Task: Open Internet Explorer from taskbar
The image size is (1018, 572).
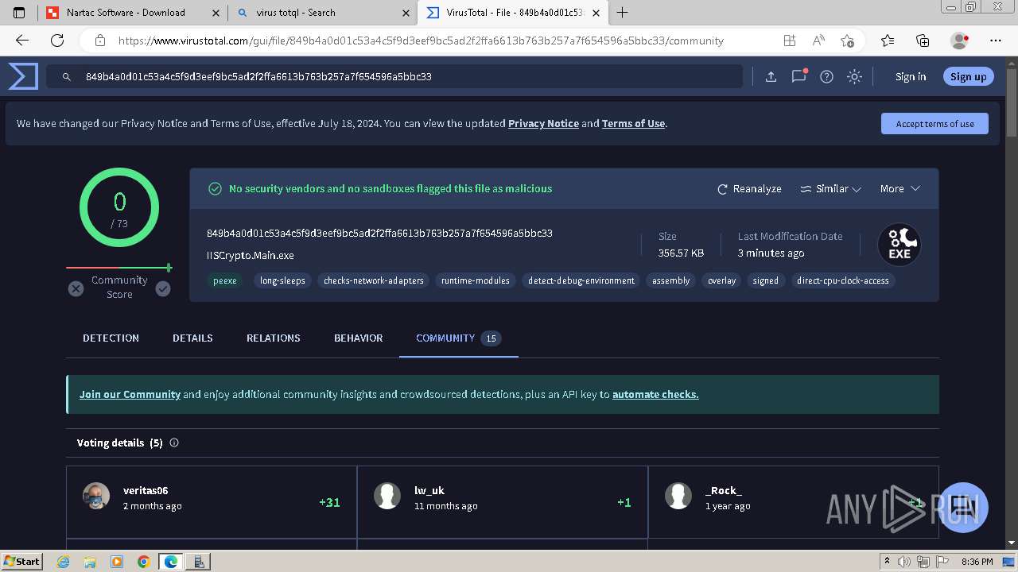Action: coord(64,562)
